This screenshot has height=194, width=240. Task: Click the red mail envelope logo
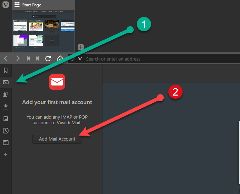point(57,82)
